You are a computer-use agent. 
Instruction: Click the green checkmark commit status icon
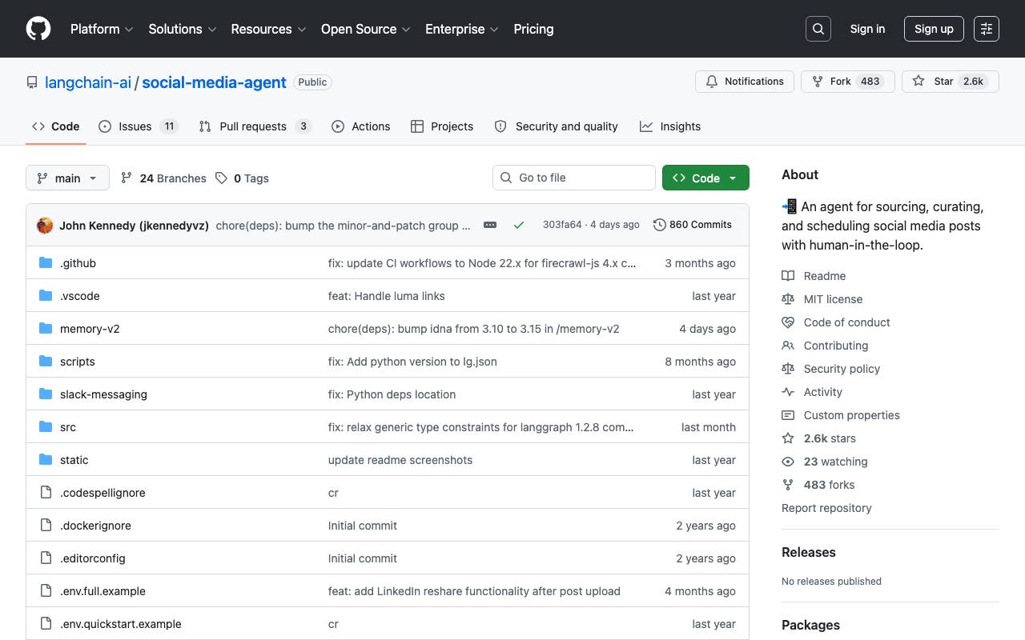coord(519,225)
